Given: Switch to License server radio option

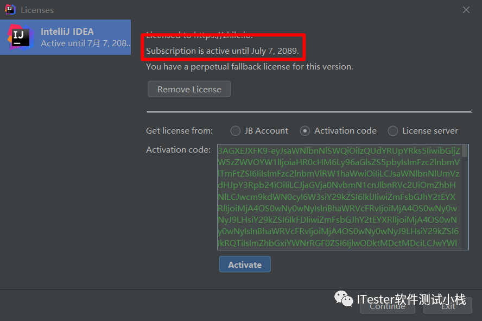Looking at the screenshot, I should pyautogui.click(x=393, y=131).
